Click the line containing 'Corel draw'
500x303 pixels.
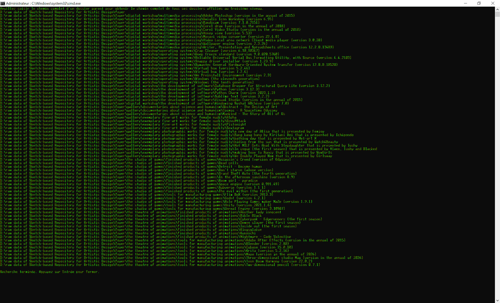click(143, 26)
